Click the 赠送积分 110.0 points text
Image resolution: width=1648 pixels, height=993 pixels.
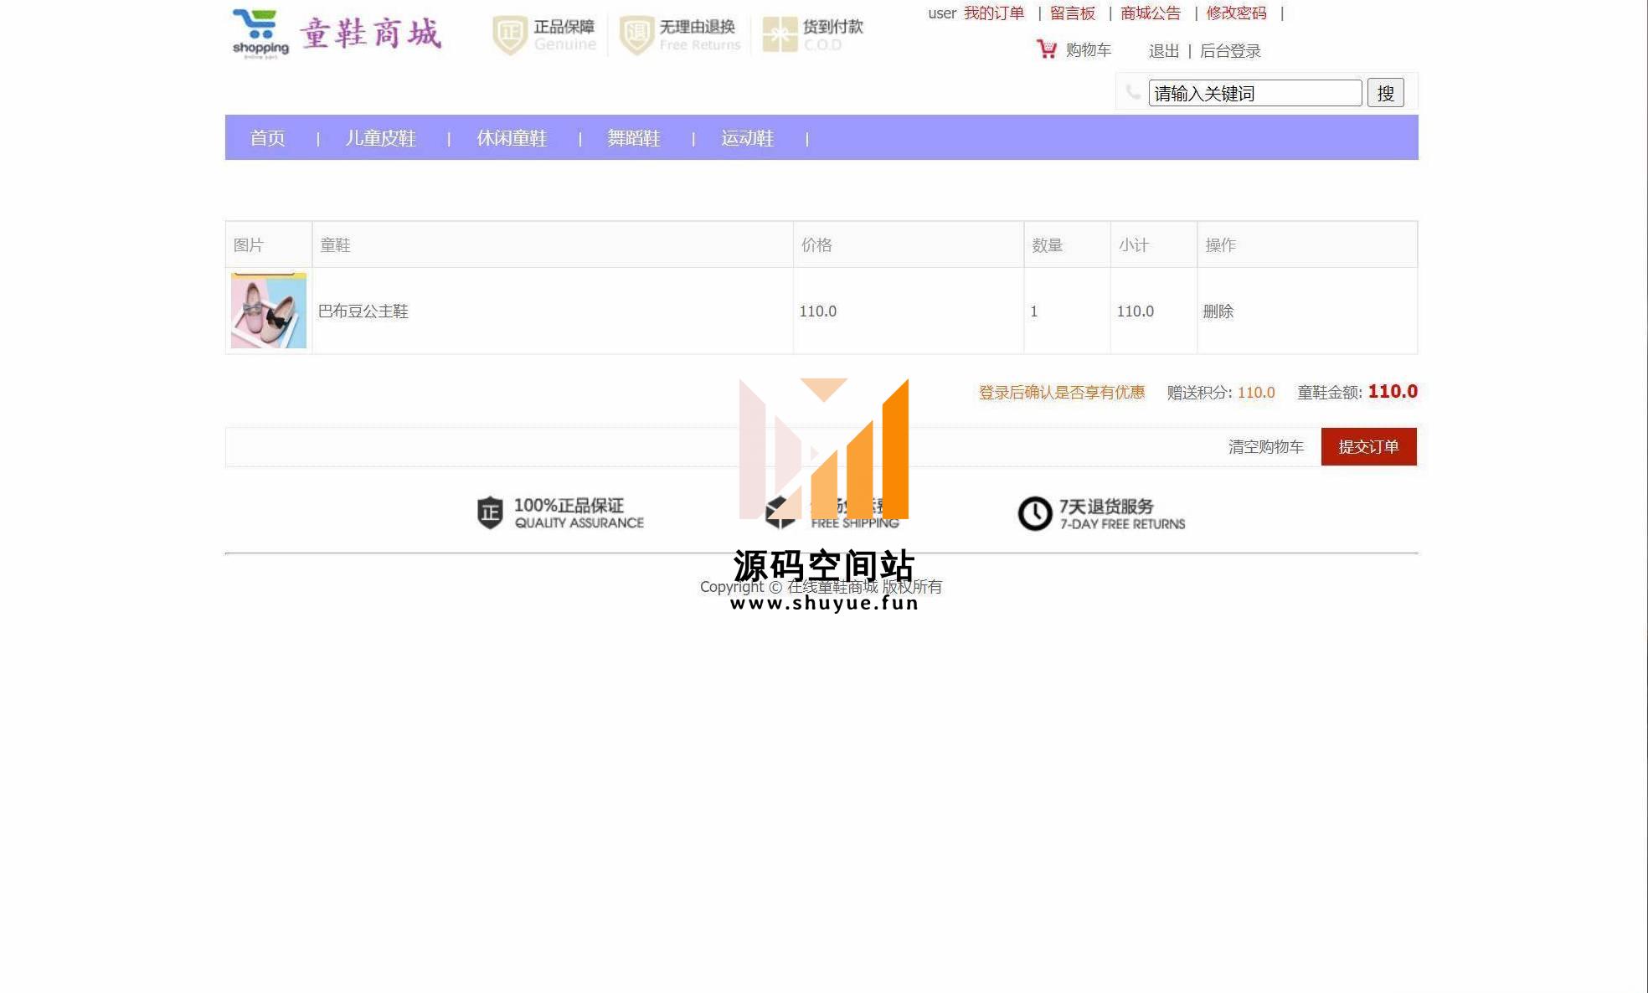pos(1221,393)
